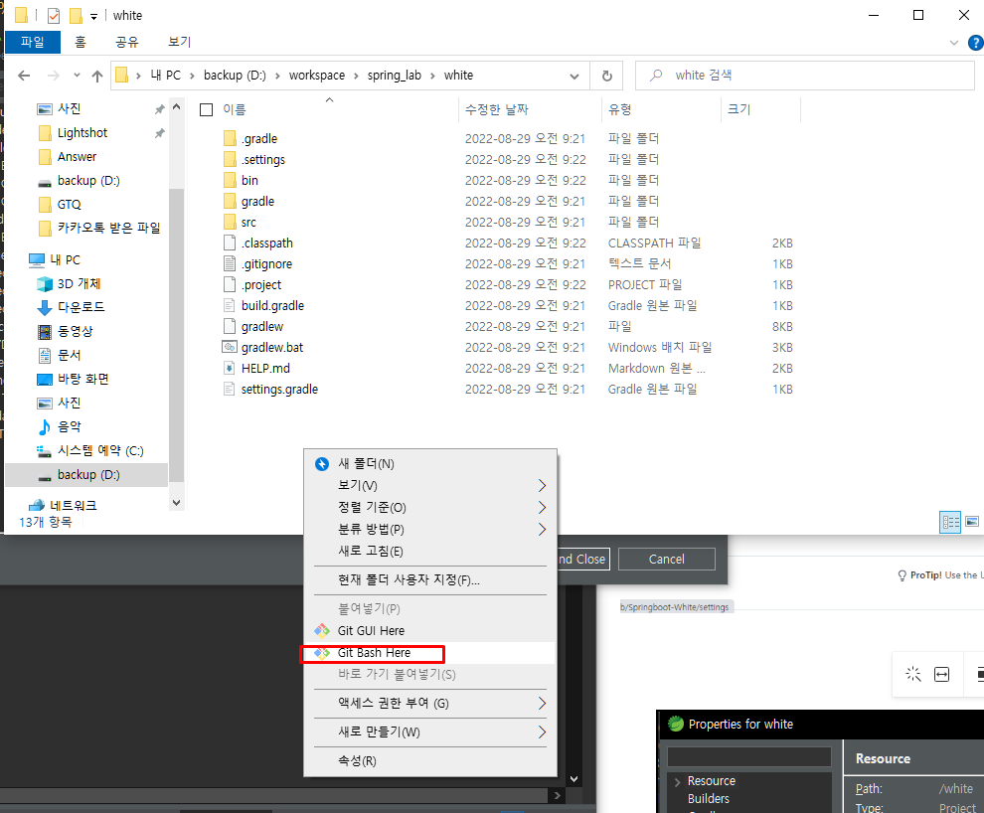Select the .settings folder icon
This screenshot has width=984, height=813.
pos(231,159)
